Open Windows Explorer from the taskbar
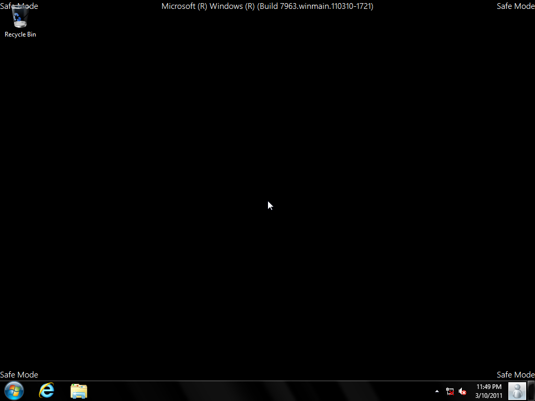535x401 pixels. pos(79,391)
